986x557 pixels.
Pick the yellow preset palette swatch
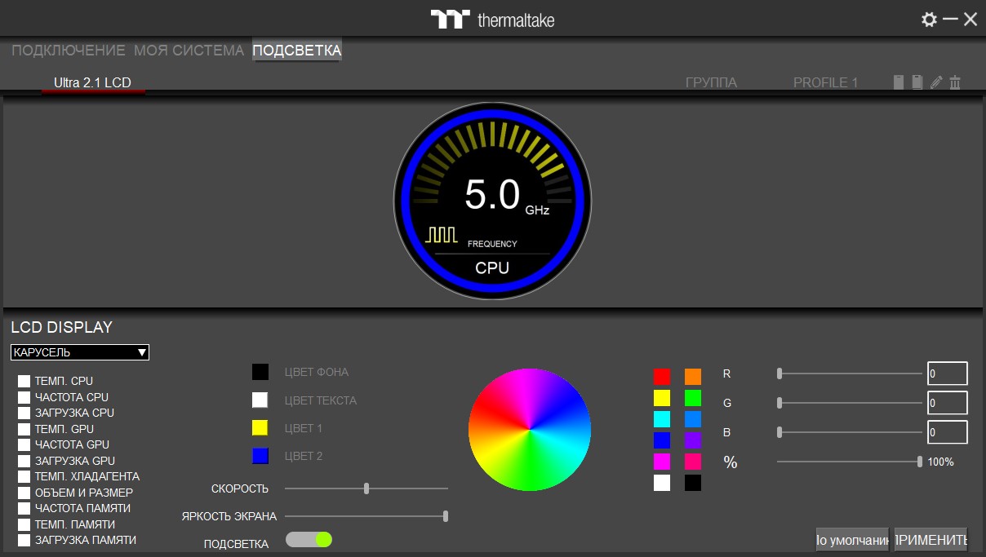(x=662, y=398)
